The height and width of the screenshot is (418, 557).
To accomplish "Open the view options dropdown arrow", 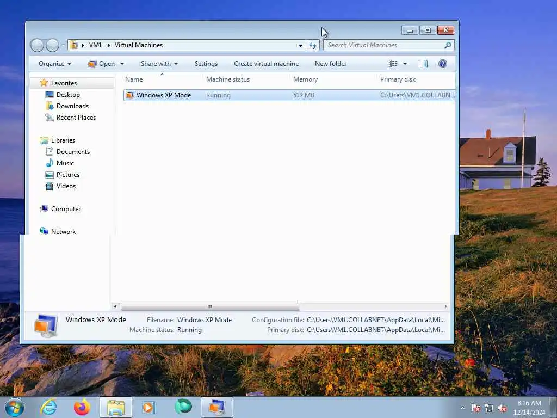I will [405, 64].
